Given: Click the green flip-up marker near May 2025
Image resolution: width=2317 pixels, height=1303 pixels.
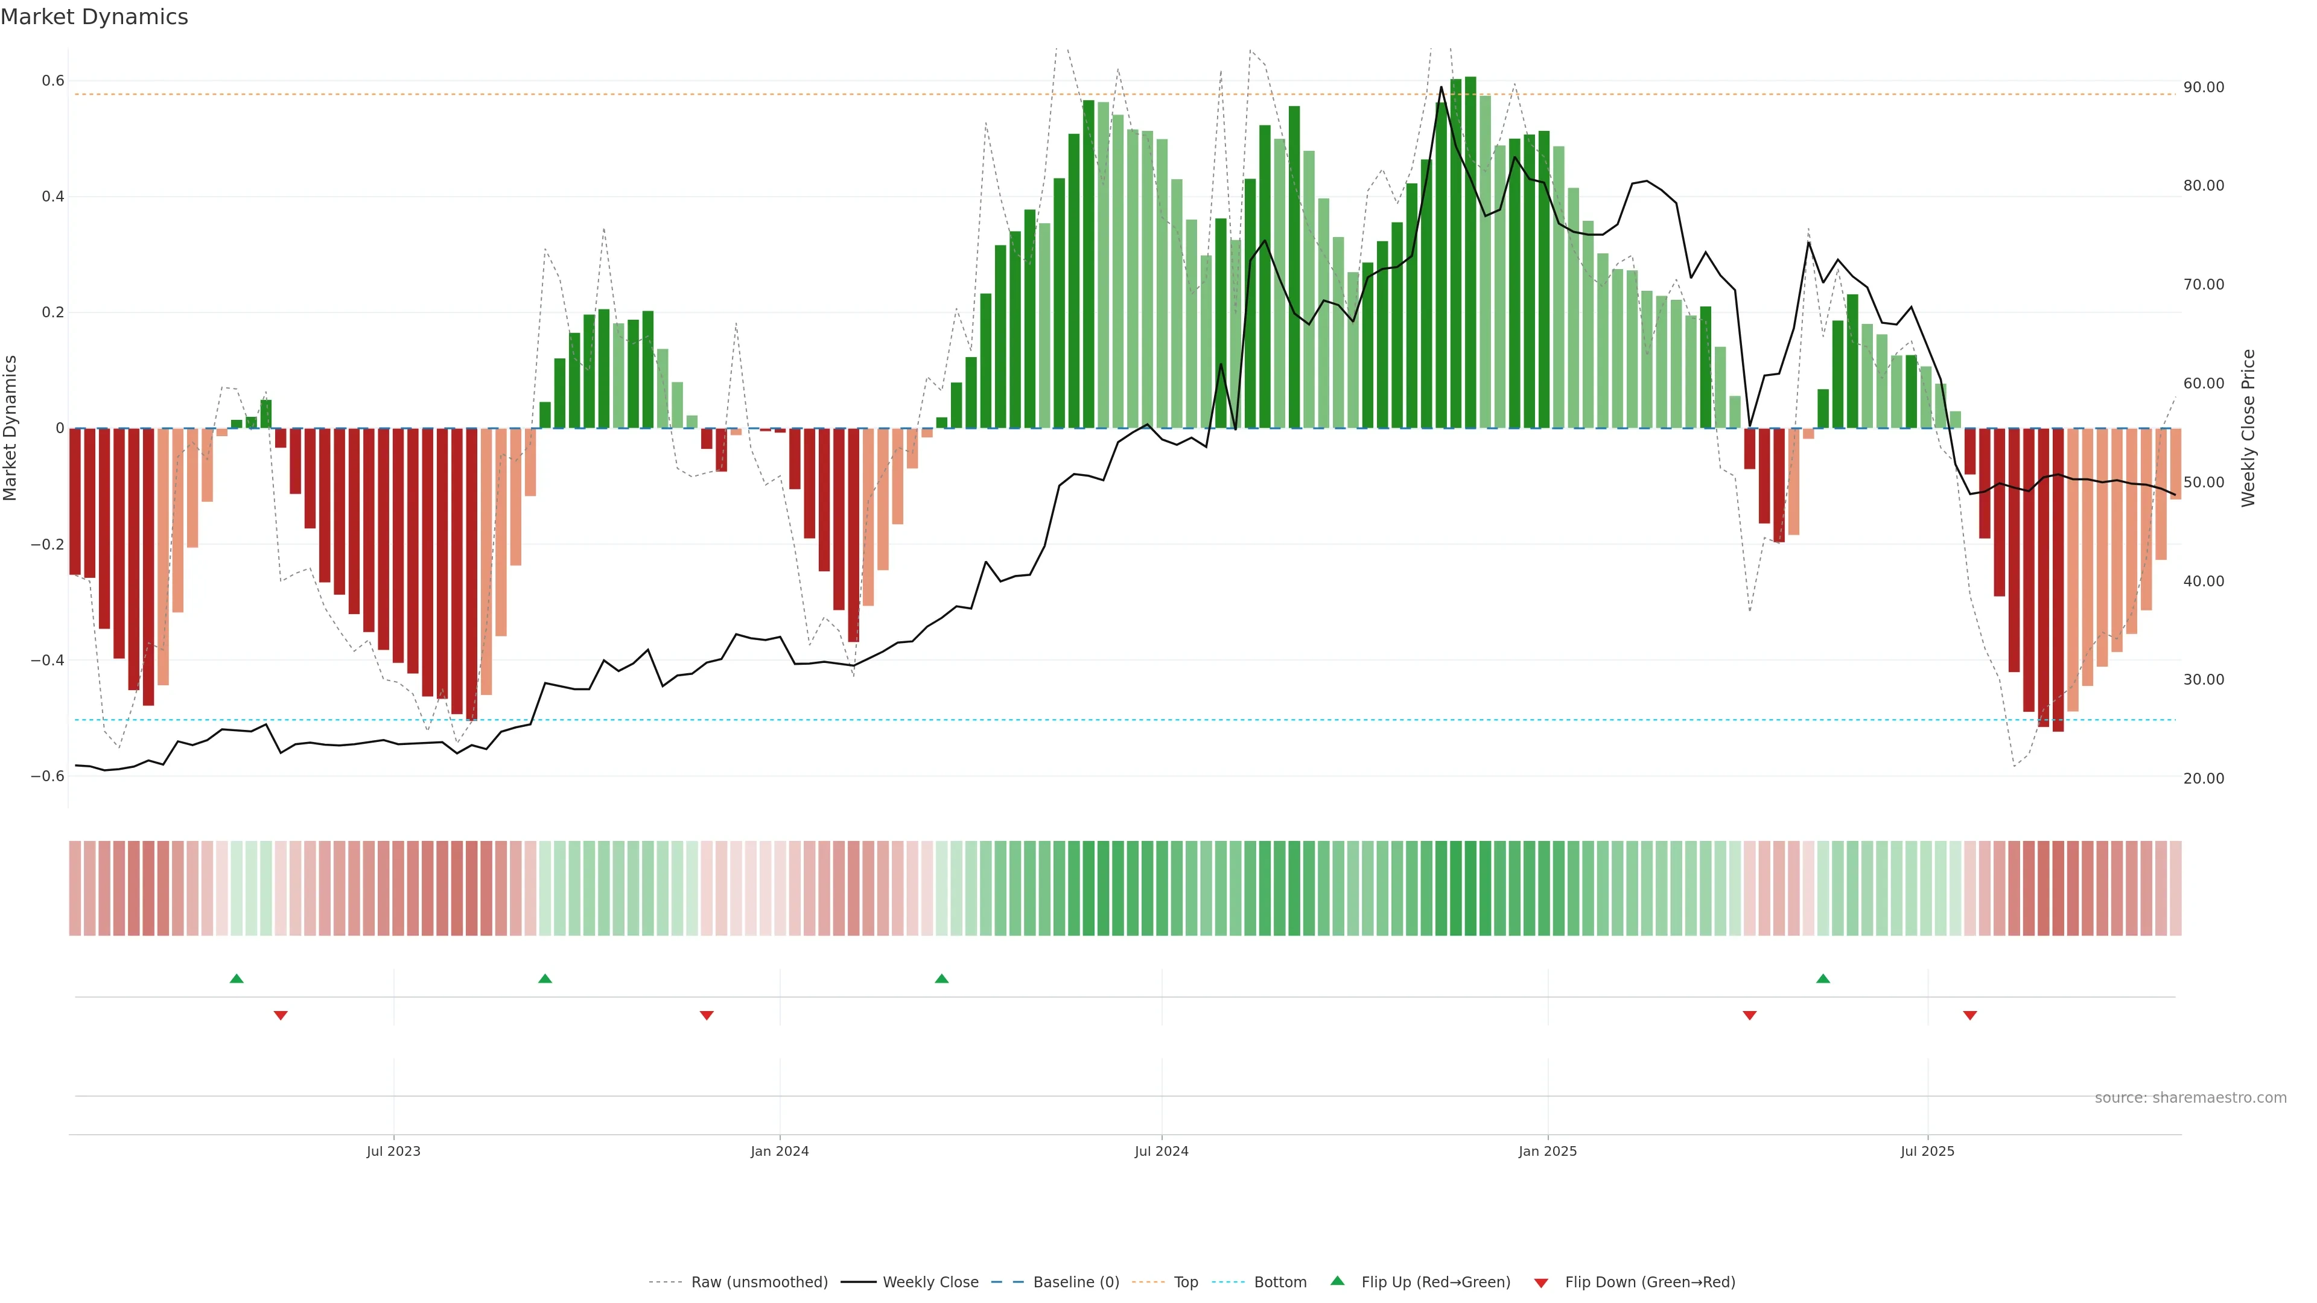Looking at the screenshot, I should (1823, 978).
